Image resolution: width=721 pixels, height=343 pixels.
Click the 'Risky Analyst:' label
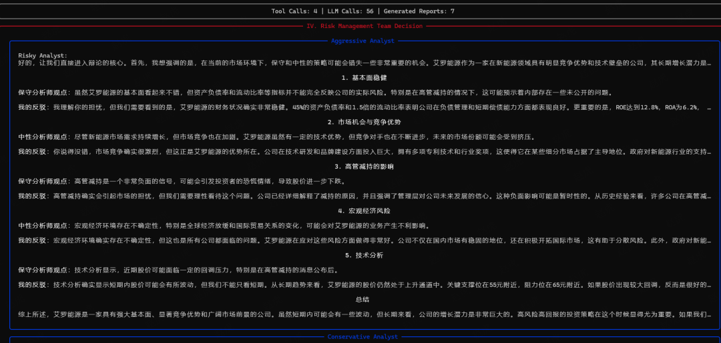point(43,55)
